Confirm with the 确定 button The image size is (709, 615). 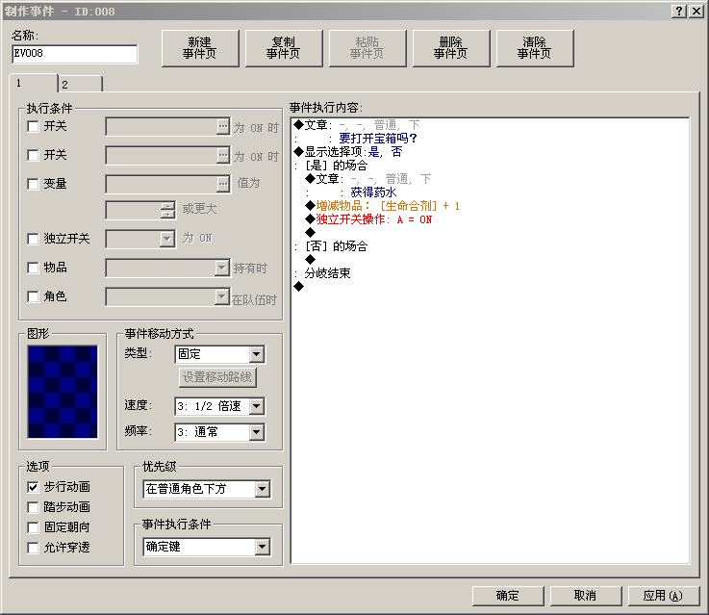coord(508,596)
